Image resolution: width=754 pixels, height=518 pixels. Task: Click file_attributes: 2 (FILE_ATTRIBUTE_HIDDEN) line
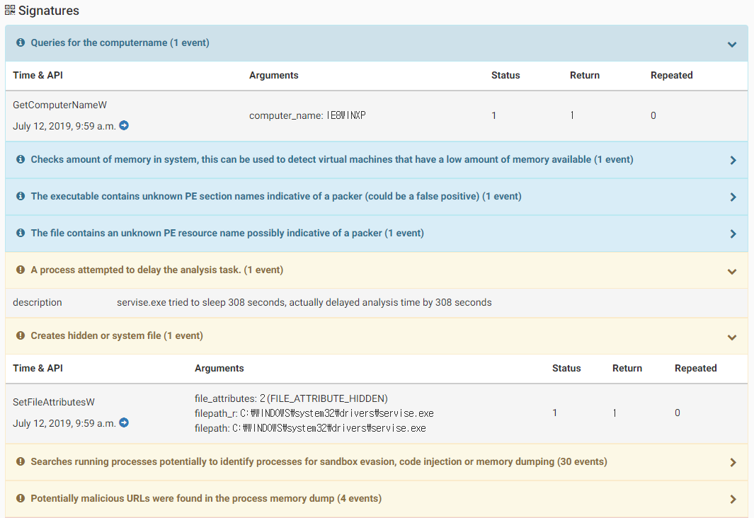[291, 398]
